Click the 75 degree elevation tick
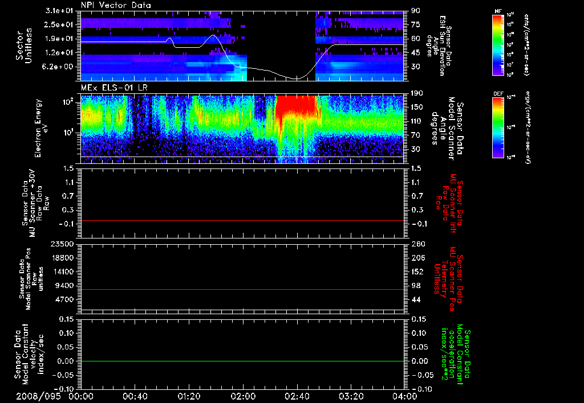The width and height of the screenshot is (584, 403). point(416,24)
